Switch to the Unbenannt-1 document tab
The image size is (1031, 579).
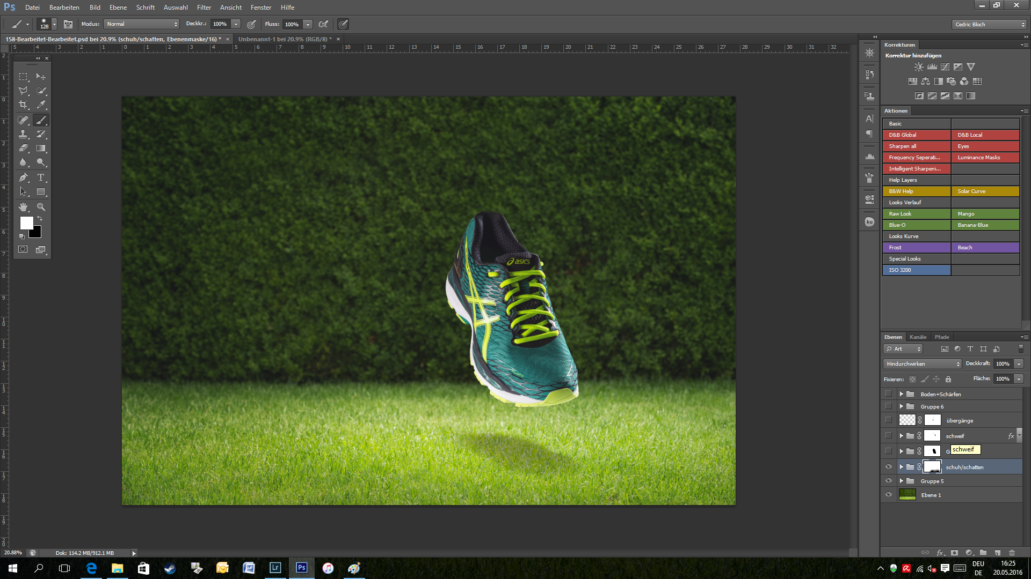[x=285, y=39]
